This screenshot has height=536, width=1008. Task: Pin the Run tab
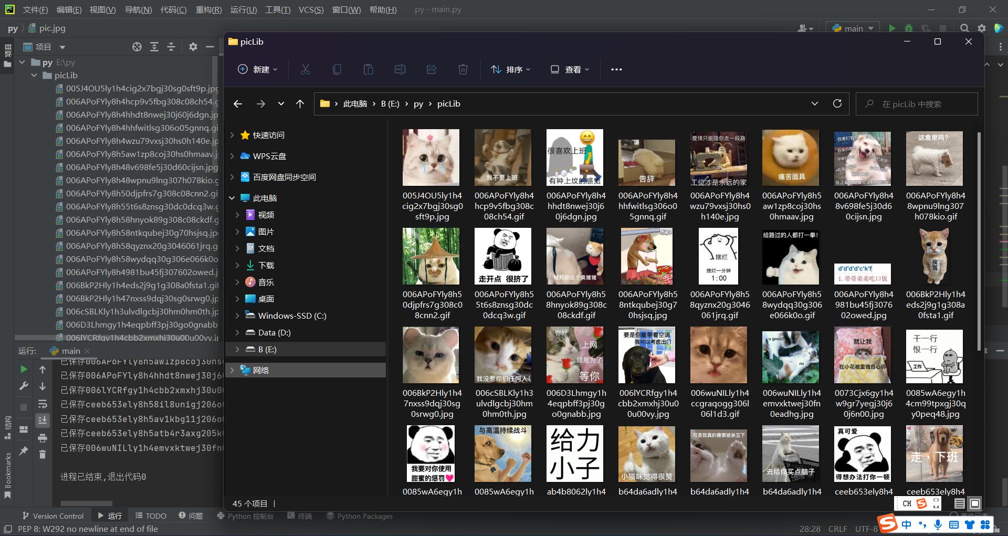point(24,451)
